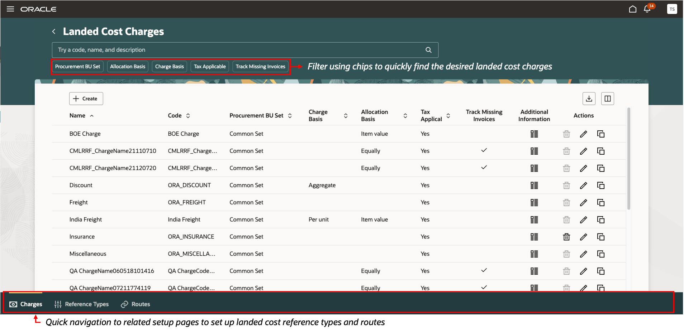
Task: Duplicate the India Freight charge
Action: click(x=601, y=220)
